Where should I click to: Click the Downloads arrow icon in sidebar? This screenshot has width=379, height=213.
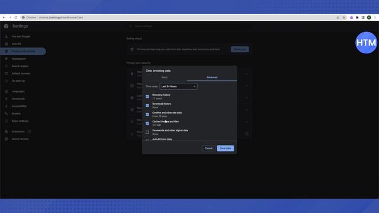point(7,99)
